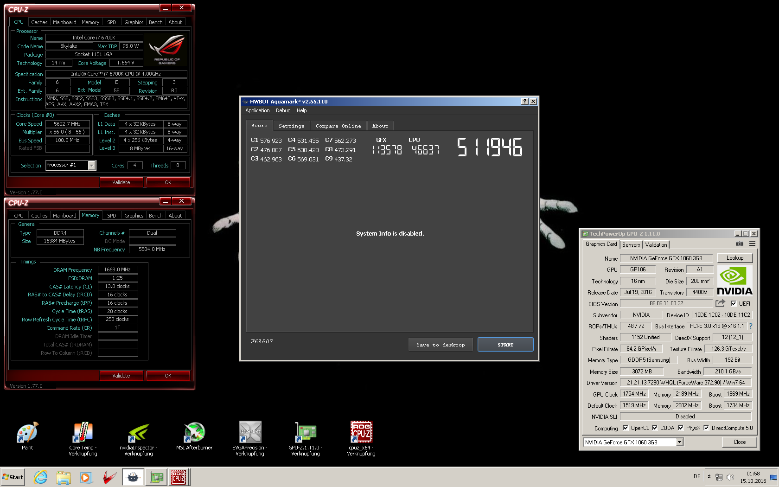Click the red swoosh taskbar icon
Image resolution: width=779 pixels, height=487 pixels.
(x=109, y=477)
